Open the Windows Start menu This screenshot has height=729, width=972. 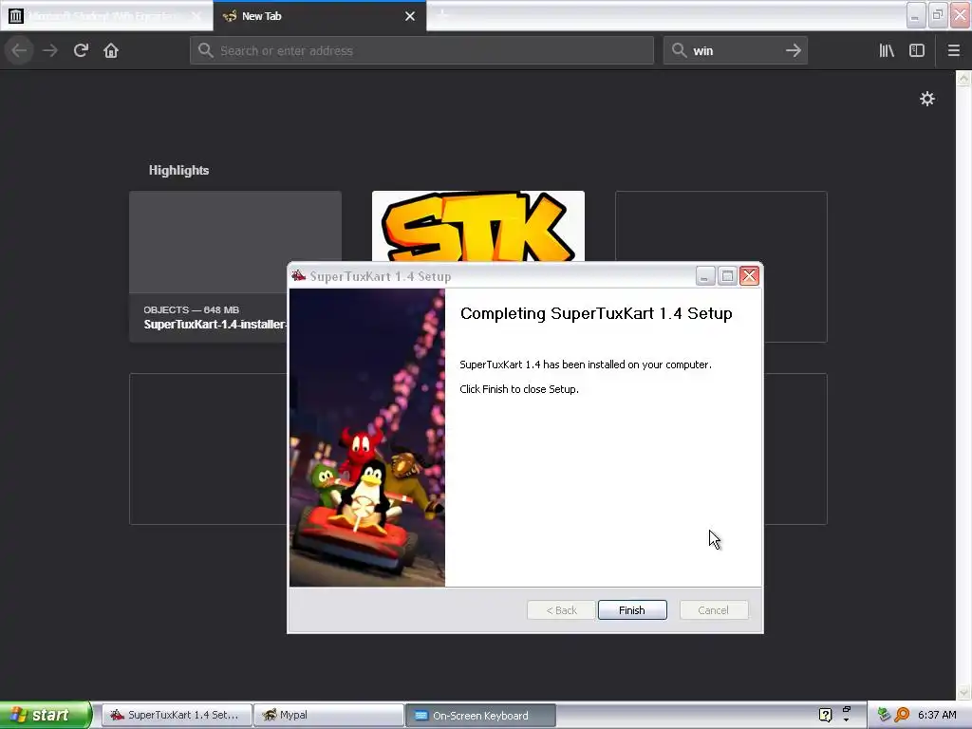pyautogui.click(x=45, y=715)
